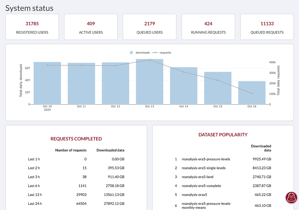This screenshot has height=210, width=299.
Task: Click the 400k right axis tick label
Action: click(x=272, y=62)
